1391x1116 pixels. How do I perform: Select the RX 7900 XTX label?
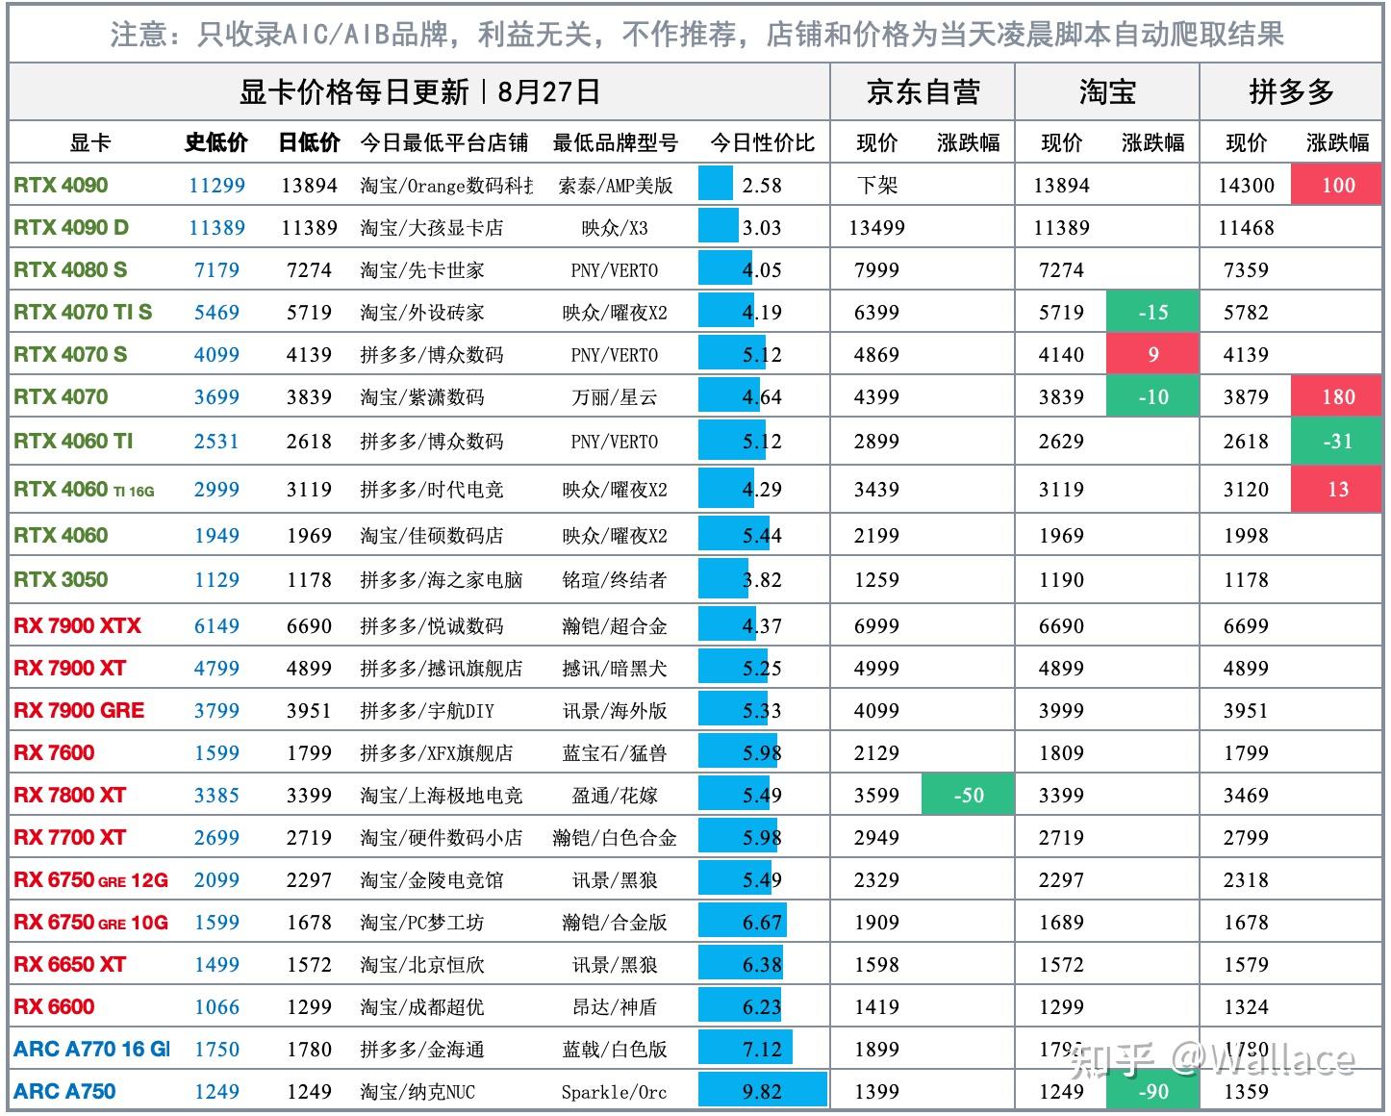[x=77, y=626]
